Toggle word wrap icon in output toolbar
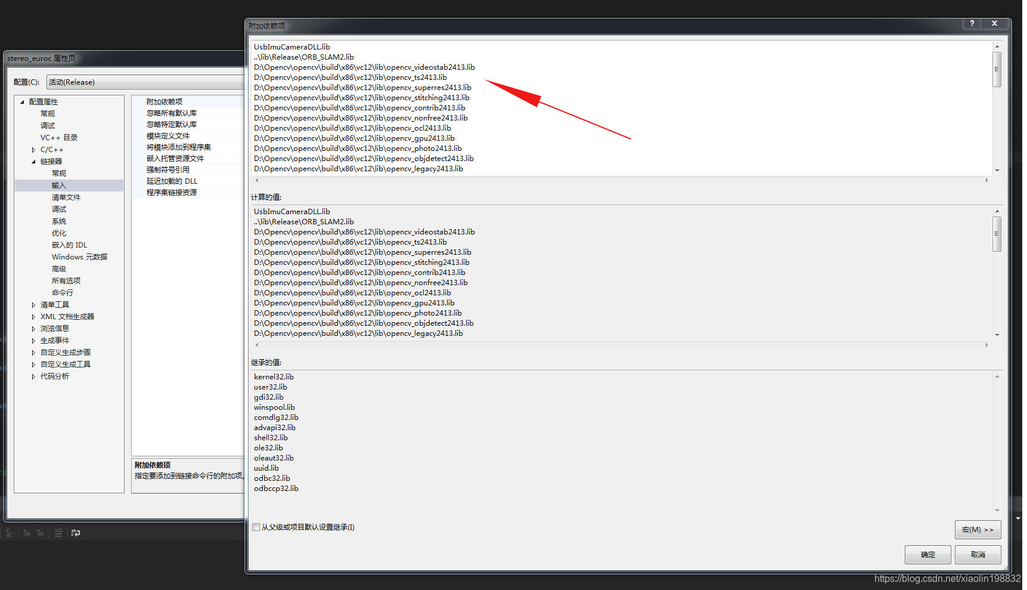This screenshot has width=1027, height=590. coord(76,533)
